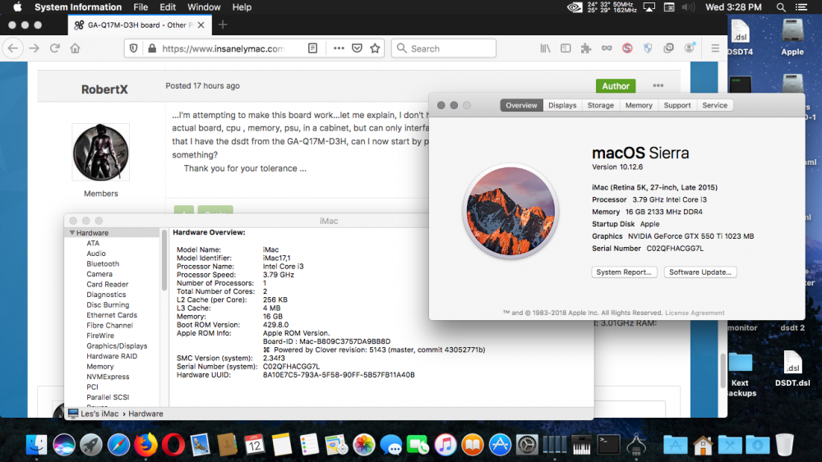
Task: Open Firefox account icon
Action: [690, 48]
